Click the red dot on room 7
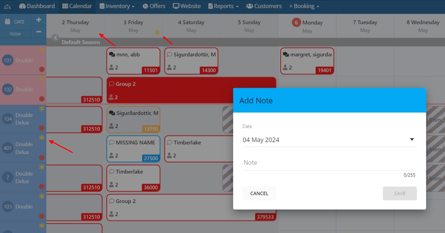Screen dimensions: 445x233 tap(42, 187)
